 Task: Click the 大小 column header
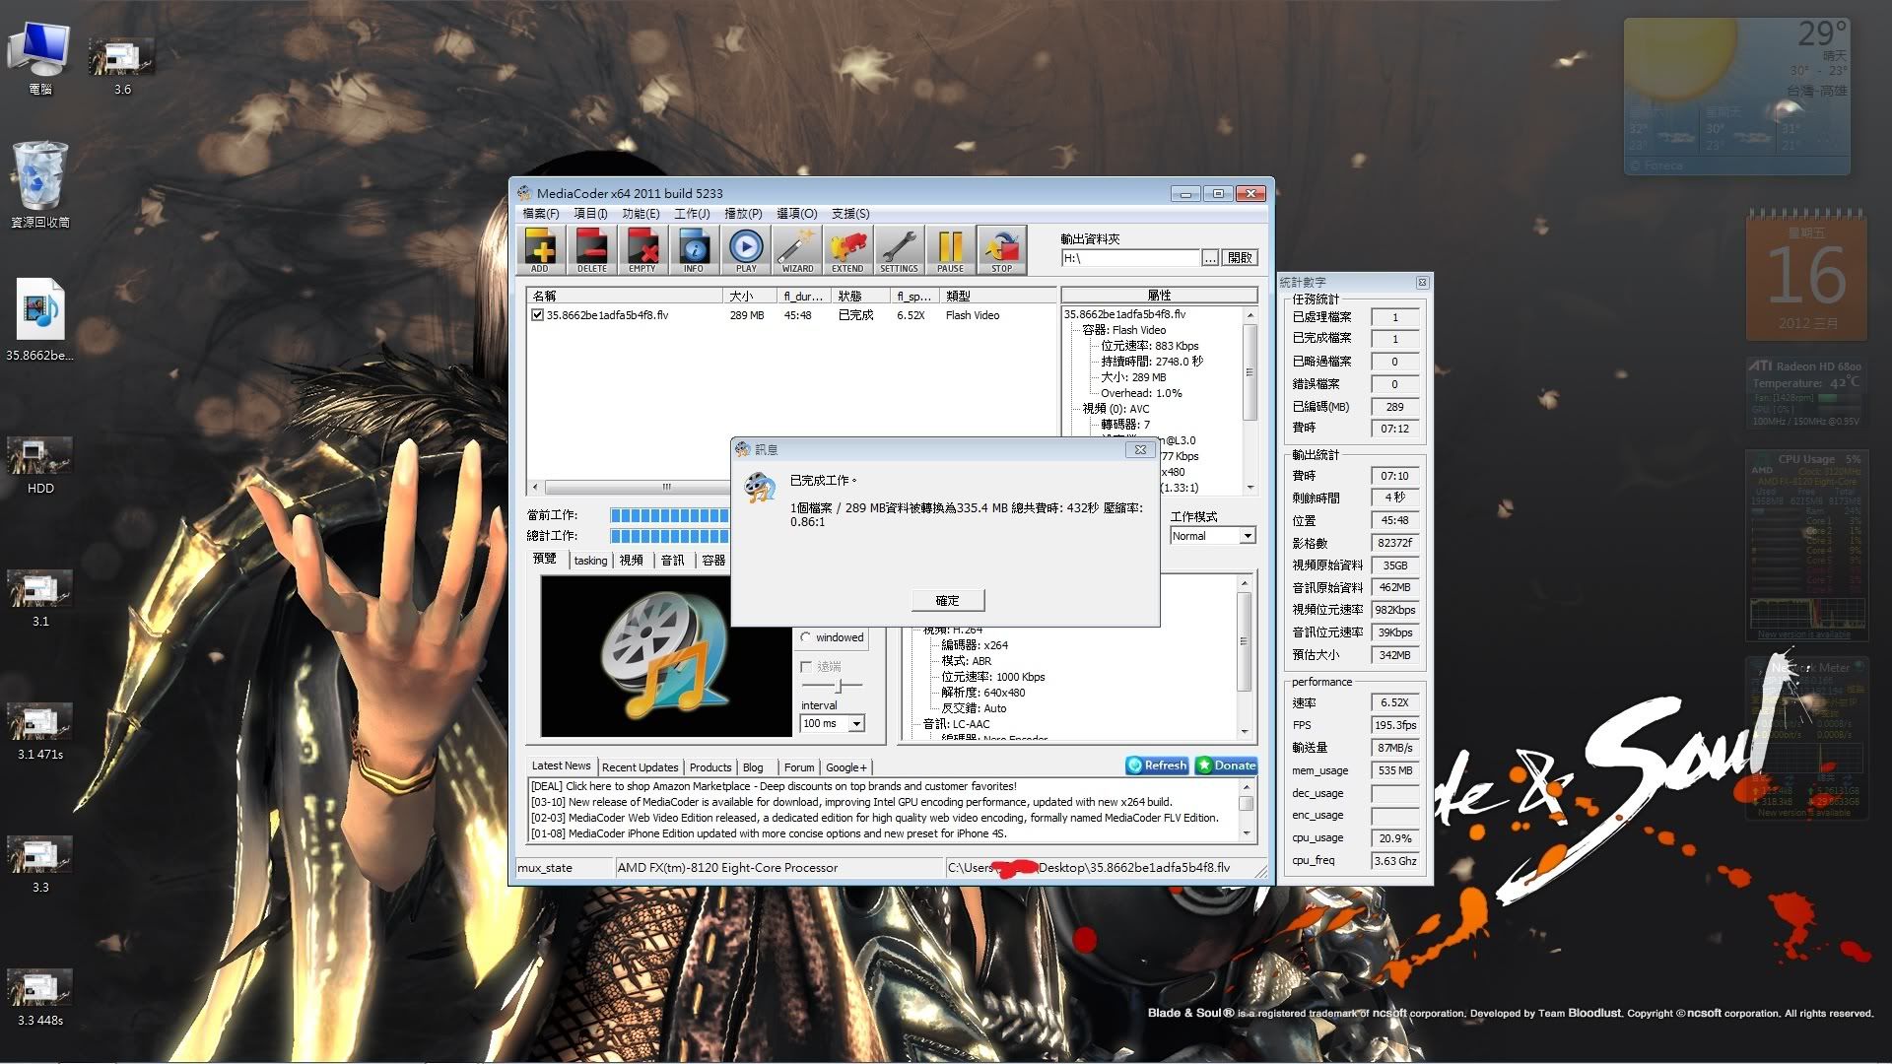[750, 296]
